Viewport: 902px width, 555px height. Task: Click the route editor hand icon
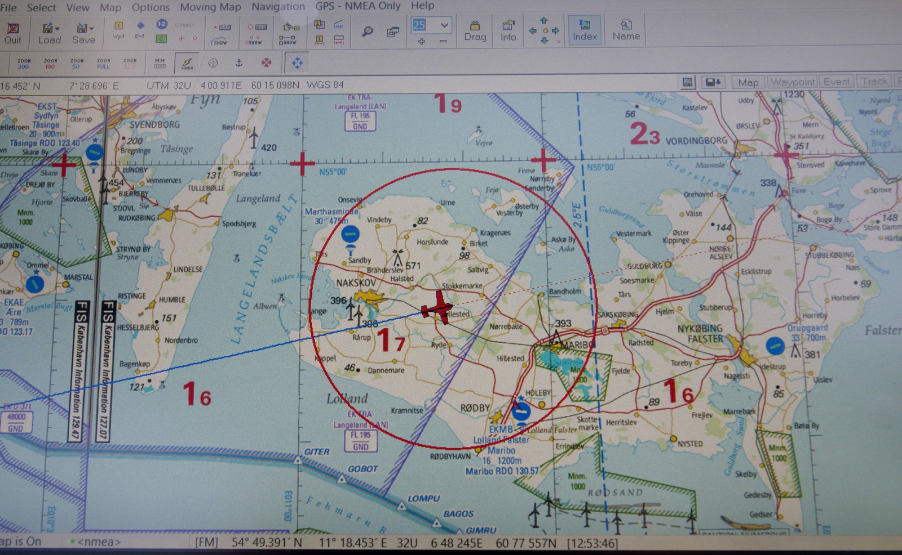click(x=291, y=27)
